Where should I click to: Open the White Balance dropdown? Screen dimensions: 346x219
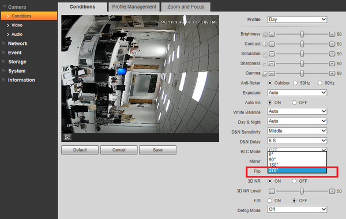coord(297,111)
